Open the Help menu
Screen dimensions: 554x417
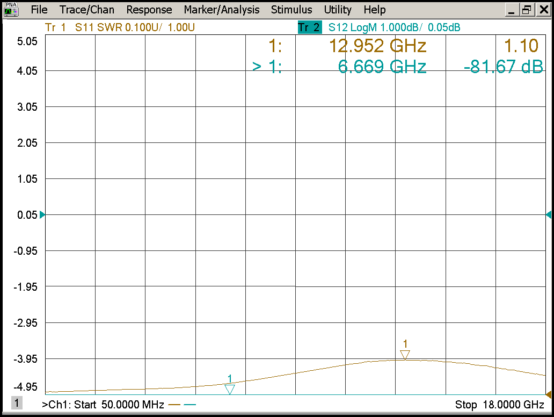point(374,10)
